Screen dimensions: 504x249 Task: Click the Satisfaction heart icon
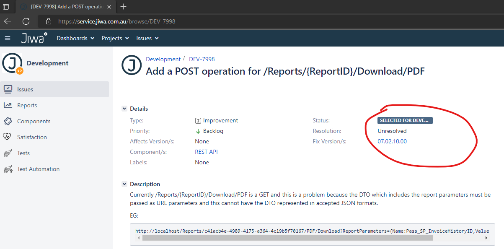(8, 137)
